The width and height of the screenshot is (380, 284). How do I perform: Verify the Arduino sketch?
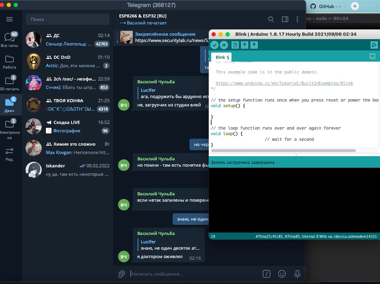coord(214,45)
